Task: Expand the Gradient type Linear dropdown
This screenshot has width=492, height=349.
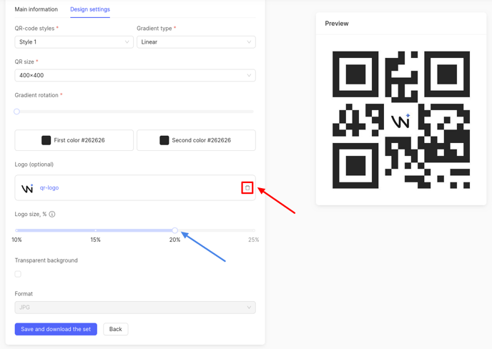Action: pyautogui.click(x=195, y=42)
